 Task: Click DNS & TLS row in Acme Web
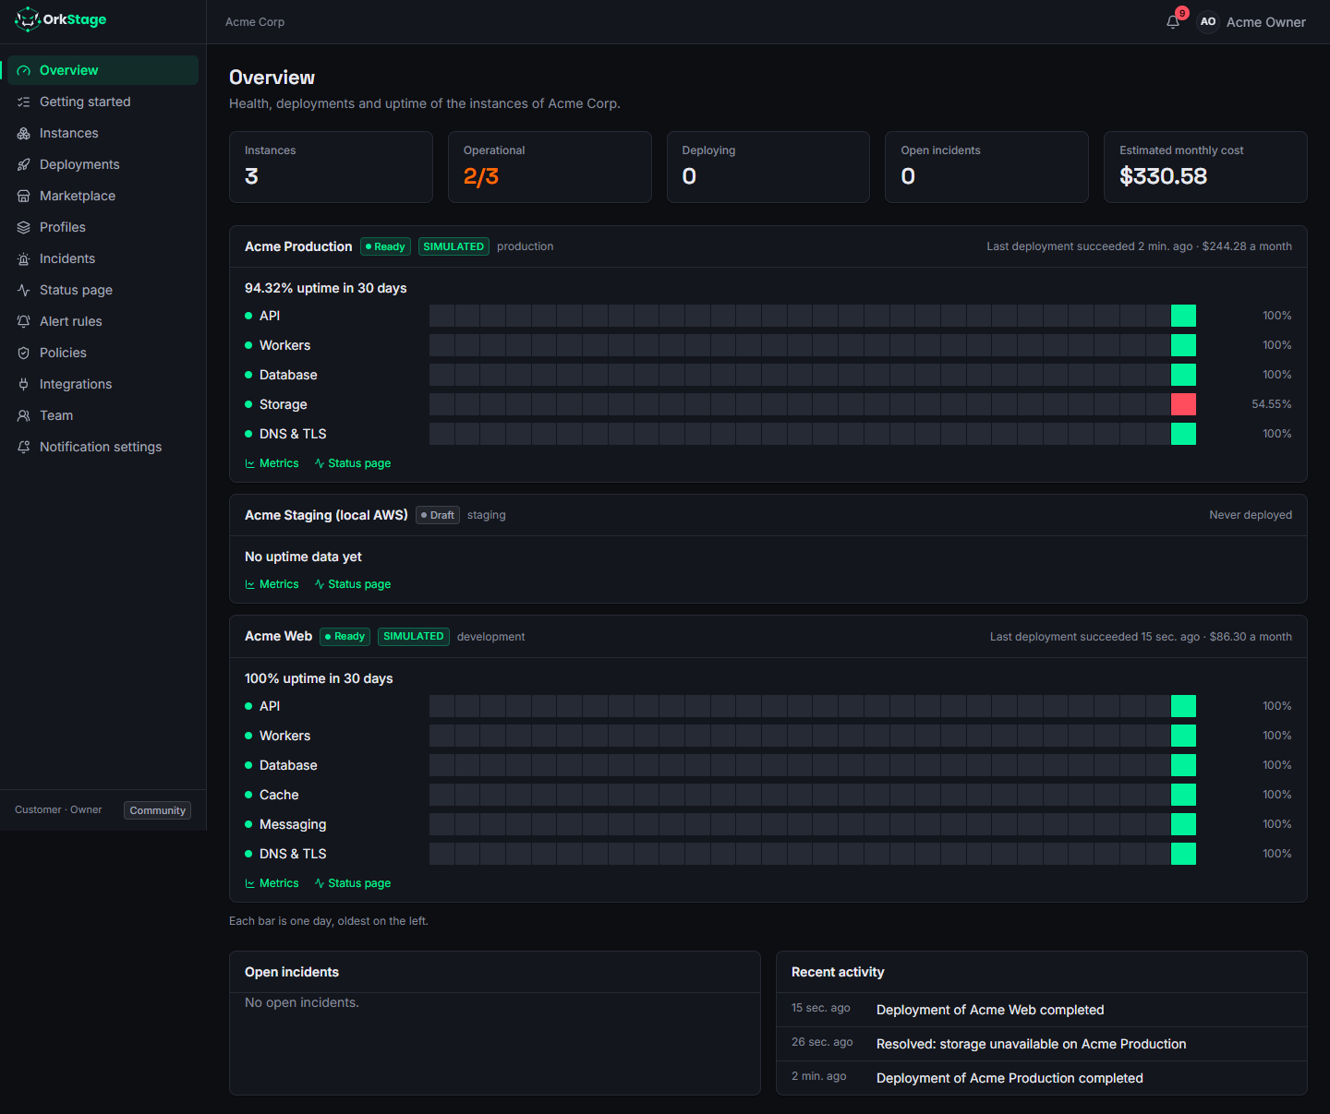pyautogui.click(x=768, y=854)
